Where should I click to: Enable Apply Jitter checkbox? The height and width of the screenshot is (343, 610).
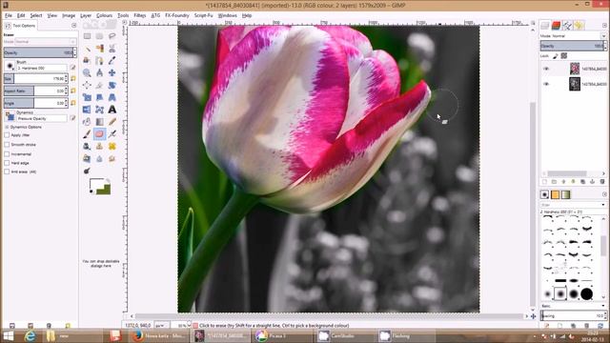(x=7, y=135)
